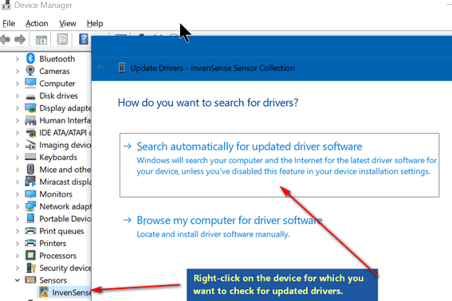Image resolution: width=452 pixels, height=301 pixels.
Task: Select the Display adapters icon
Action: (x=30, y=108)
